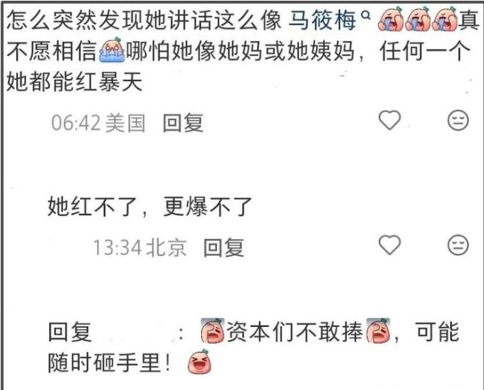
Task: Dislike the 06:42 美国 comment
Action: point(458,120)
